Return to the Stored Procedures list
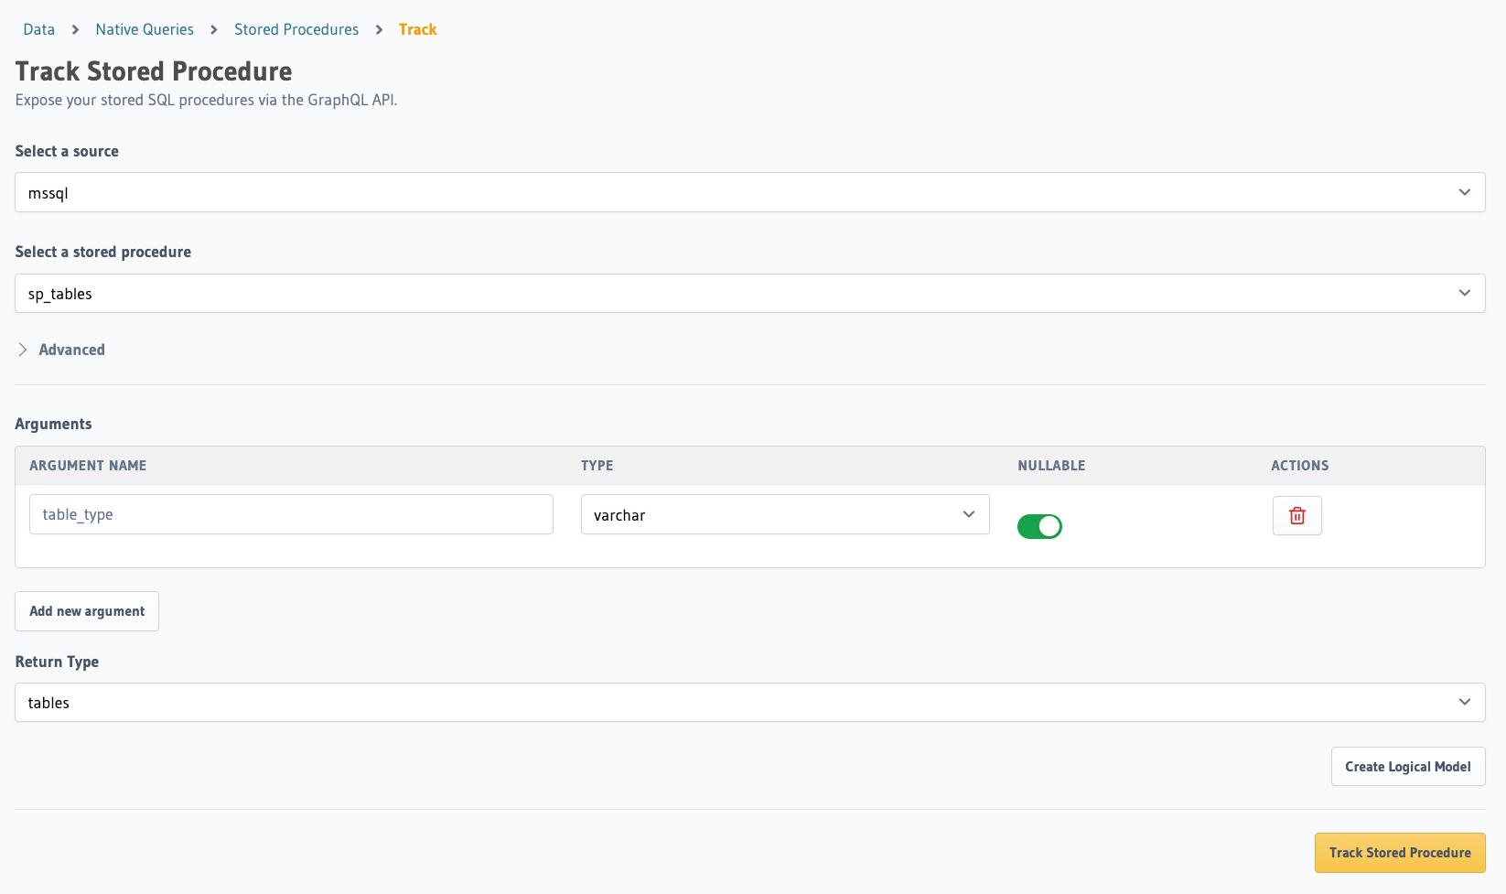Viewport: 1506px width, 894px height. pos(296,29)
